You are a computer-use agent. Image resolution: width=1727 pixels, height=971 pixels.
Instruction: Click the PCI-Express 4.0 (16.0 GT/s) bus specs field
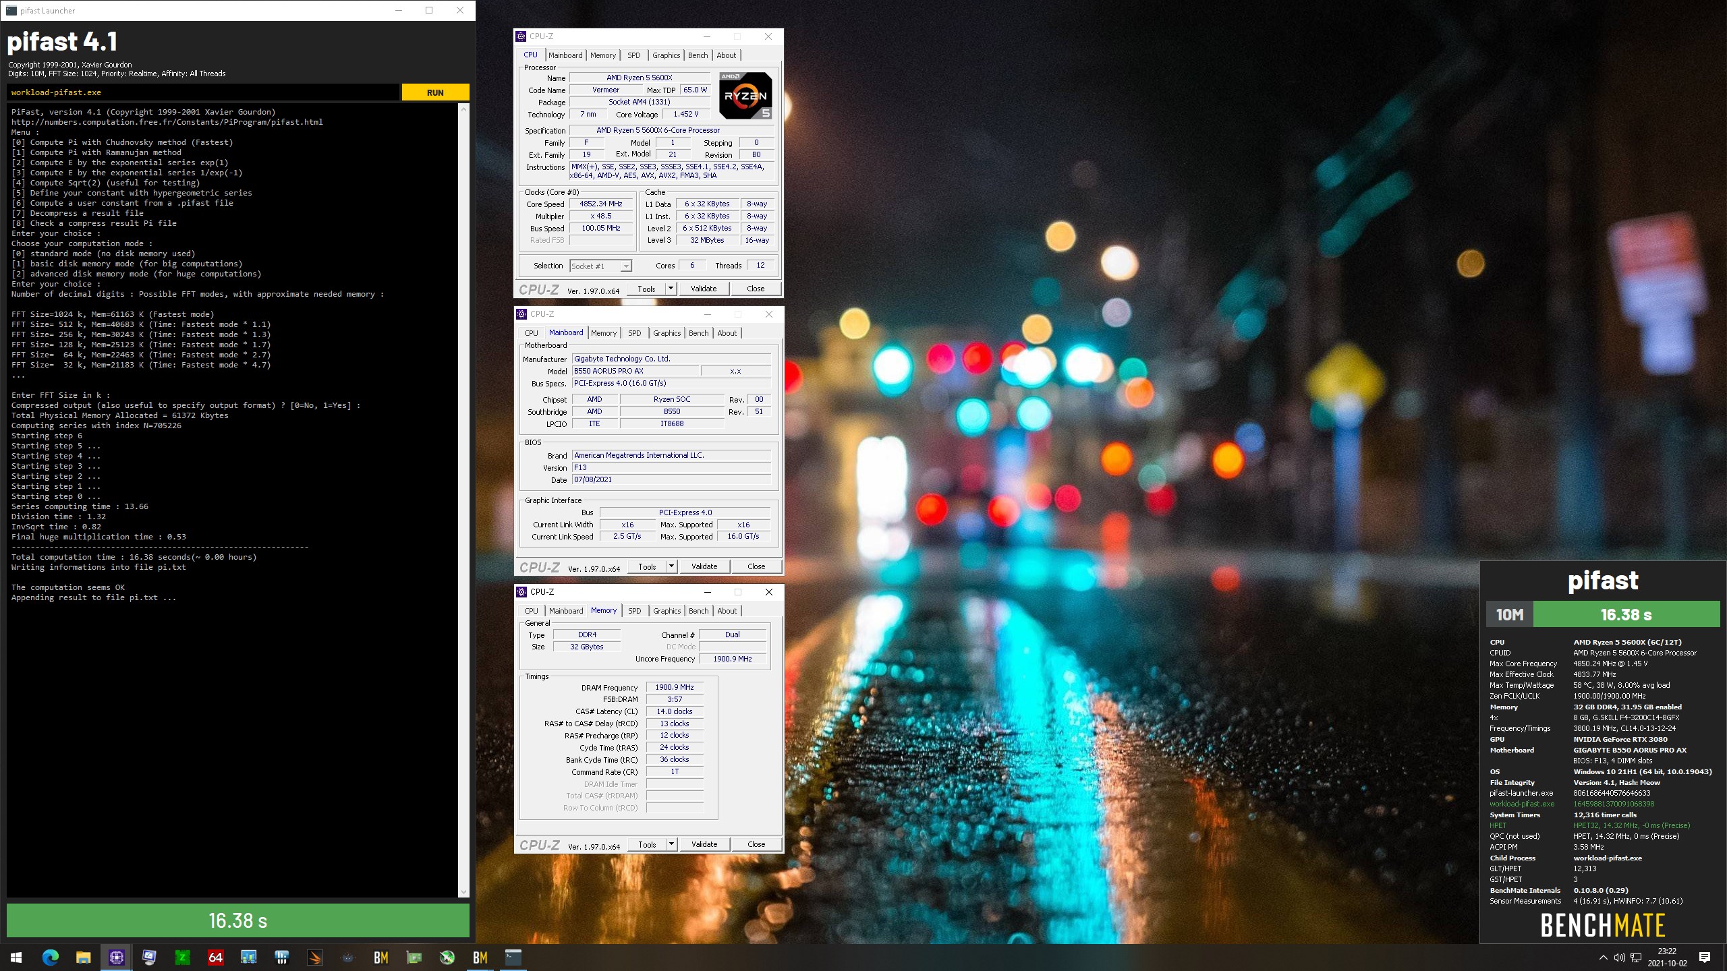point(671,383)
